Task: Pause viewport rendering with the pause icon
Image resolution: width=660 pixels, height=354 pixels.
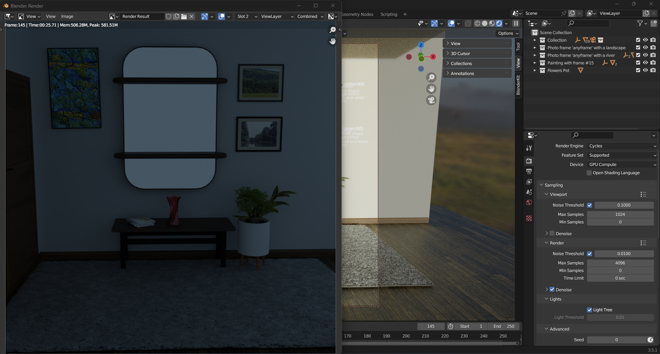Action: click(x=516, y=23)
